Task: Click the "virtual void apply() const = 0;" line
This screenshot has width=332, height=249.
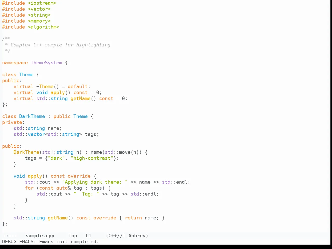Action: click(58, 93)
